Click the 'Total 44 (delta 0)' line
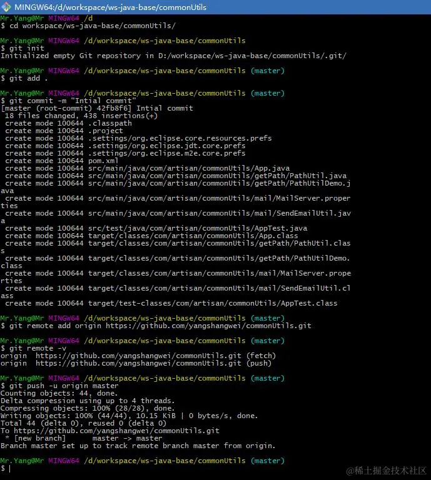This screenshot has width=431, height=480. 83,423
